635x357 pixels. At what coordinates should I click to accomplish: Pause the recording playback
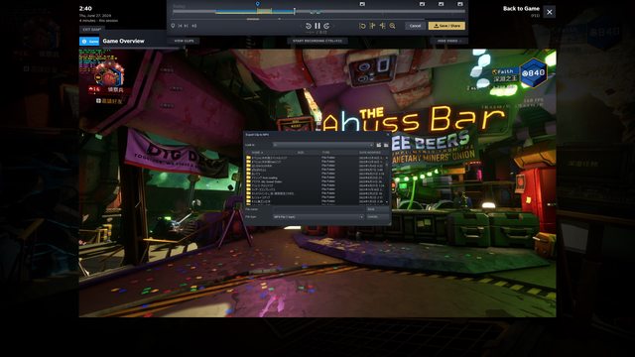pos(317,26)
